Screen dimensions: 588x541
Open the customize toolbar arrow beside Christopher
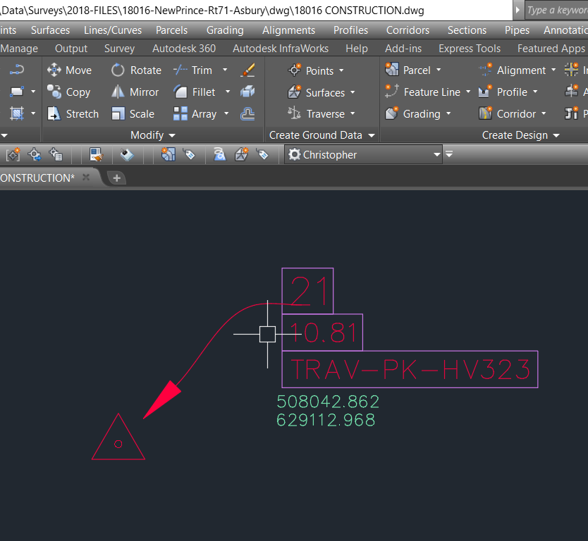[449, 154]
